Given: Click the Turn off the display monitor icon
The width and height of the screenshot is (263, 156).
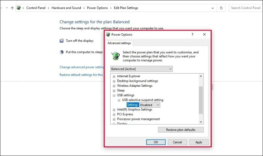Looking at the screenshot, I should tap(62, 41).
